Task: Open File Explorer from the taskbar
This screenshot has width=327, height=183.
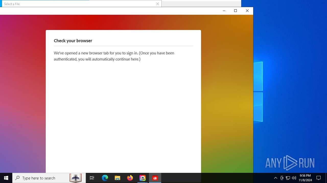Action: (x=118, y=178)
